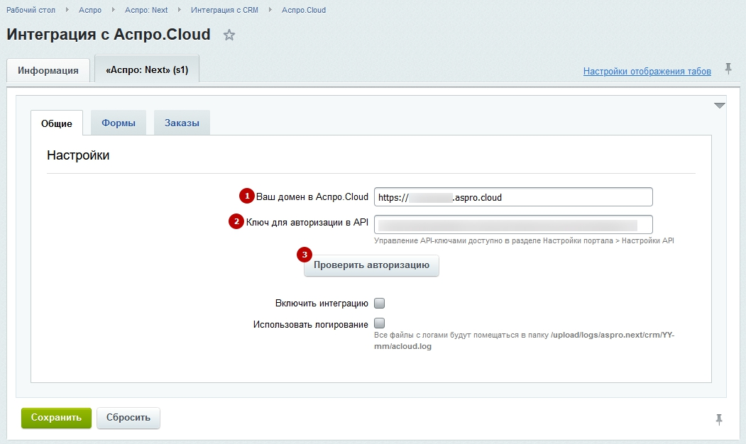
Task: Click the 'Проверить авторизацию' button
Action: 371,265
